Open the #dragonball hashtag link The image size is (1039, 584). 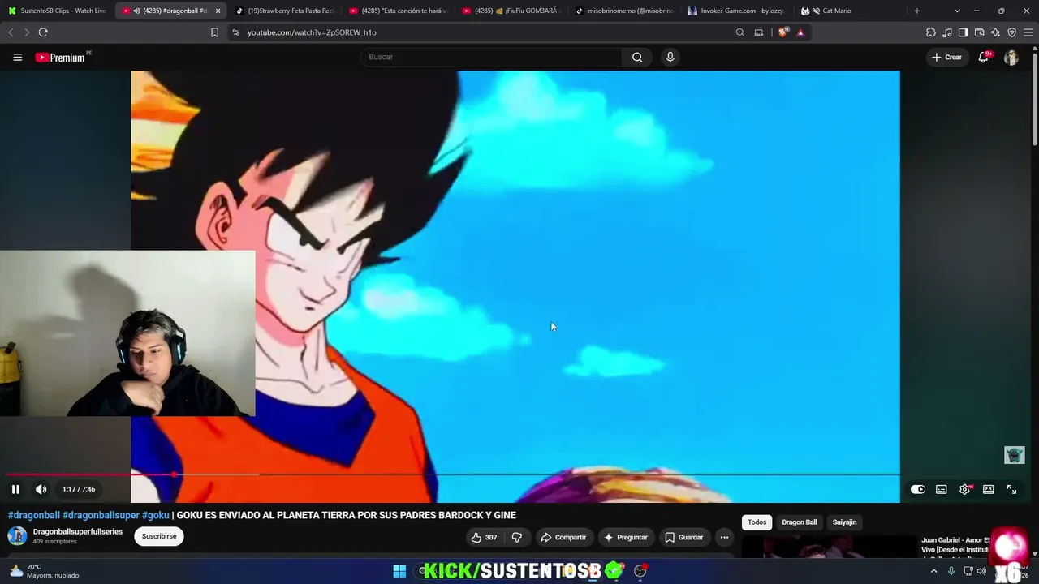tap(34, 515)
